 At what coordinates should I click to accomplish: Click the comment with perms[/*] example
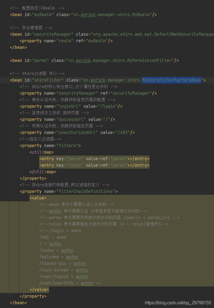pos(109,218)
